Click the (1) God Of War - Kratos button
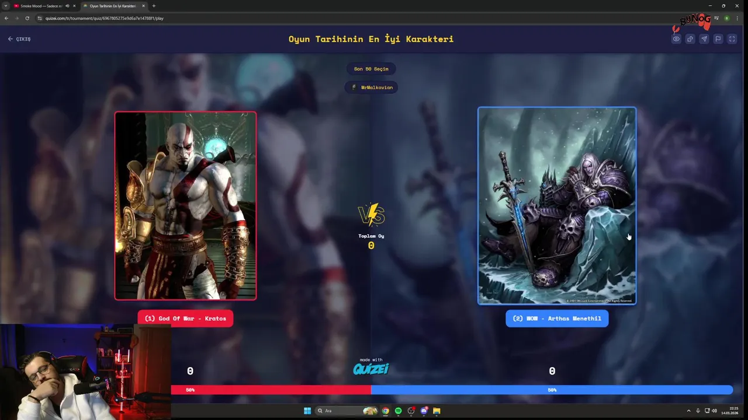The image size is (748, 420). tap(185, 318)
